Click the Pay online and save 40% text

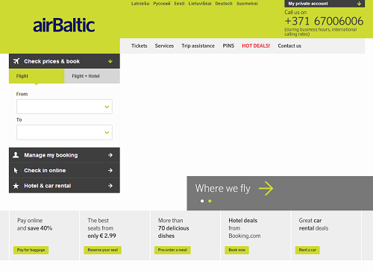[34, 225]
